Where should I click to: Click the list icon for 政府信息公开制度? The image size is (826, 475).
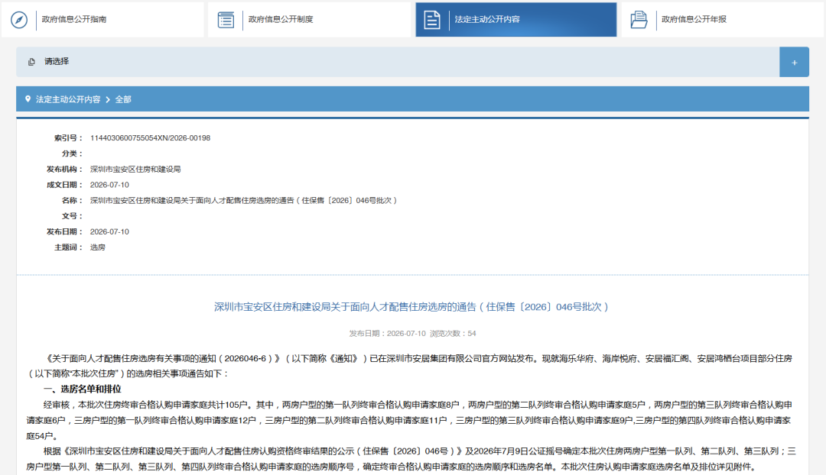click(x=226, y=19)
